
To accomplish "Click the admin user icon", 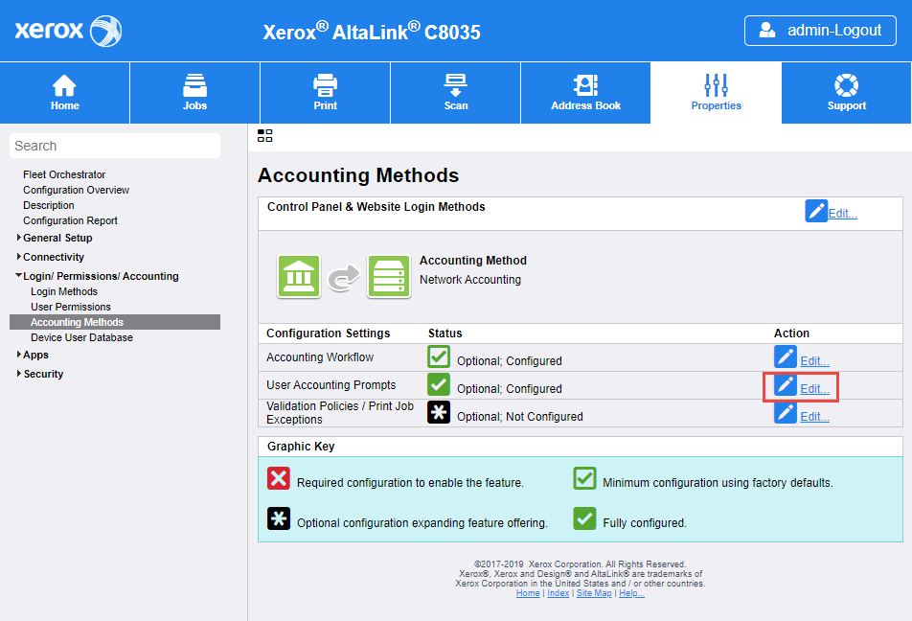I will [767, 31].
